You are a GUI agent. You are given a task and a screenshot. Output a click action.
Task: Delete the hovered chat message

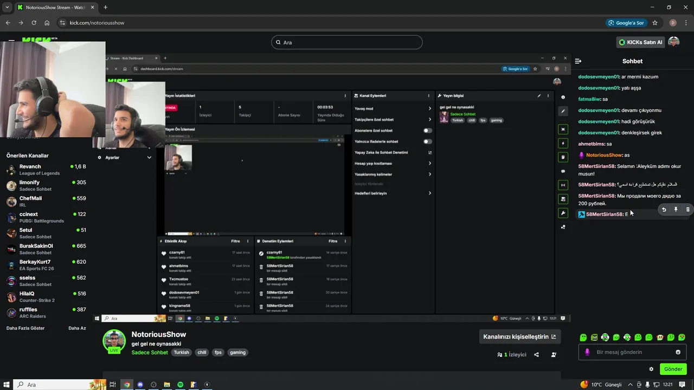coord(688,210)
